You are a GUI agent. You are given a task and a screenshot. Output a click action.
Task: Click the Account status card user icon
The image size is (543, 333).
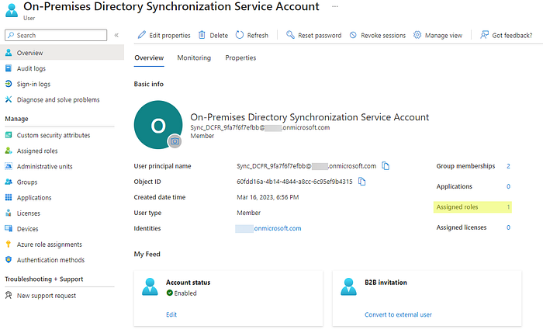[150, 286]
